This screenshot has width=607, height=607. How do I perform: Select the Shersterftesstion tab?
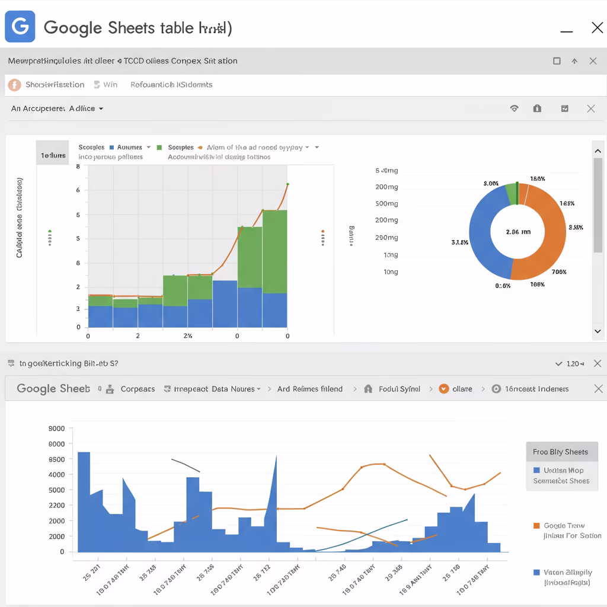tap(55, 84)
